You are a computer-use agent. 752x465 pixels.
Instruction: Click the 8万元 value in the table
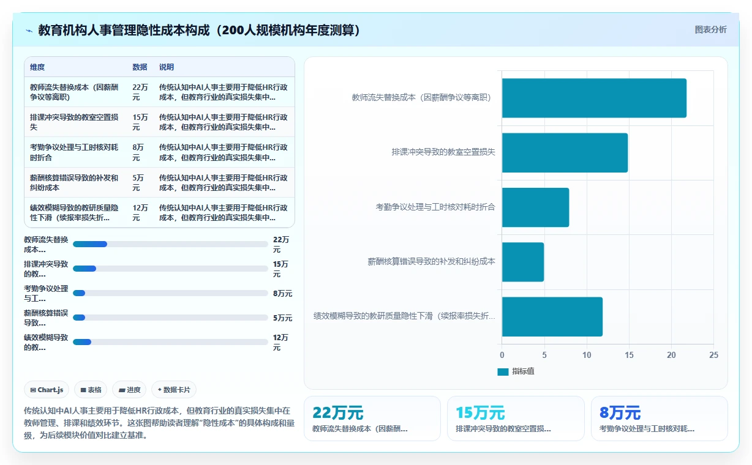point(138,152)
